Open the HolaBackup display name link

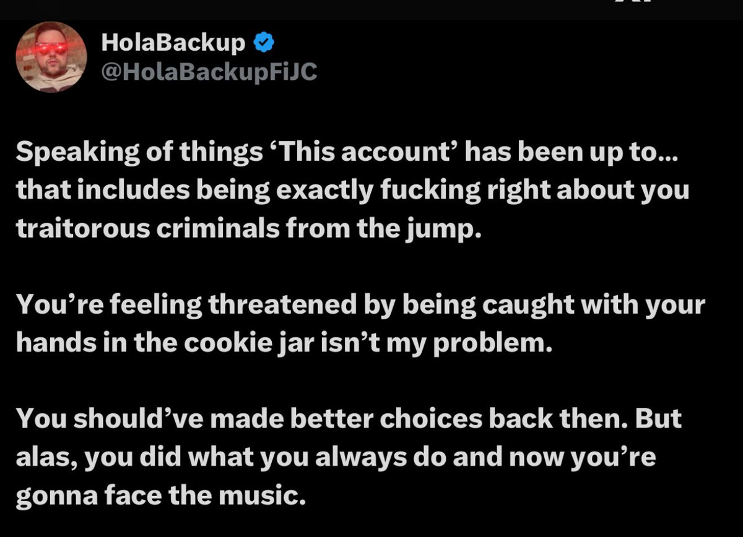(x=173, y=43)
